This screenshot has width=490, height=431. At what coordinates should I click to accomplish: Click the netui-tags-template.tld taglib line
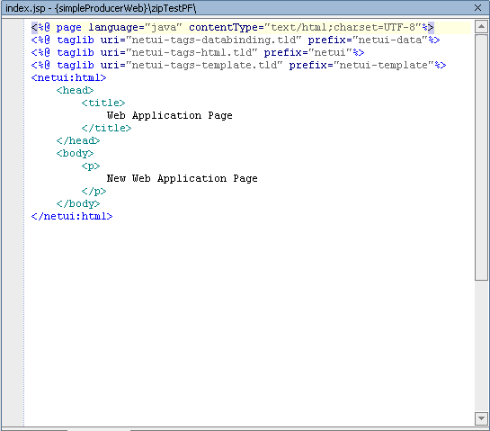coord(239,65)
